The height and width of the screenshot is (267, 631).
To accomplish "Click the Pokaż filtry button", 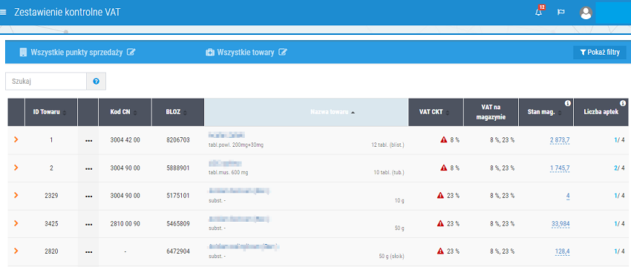I will [600, 52].
